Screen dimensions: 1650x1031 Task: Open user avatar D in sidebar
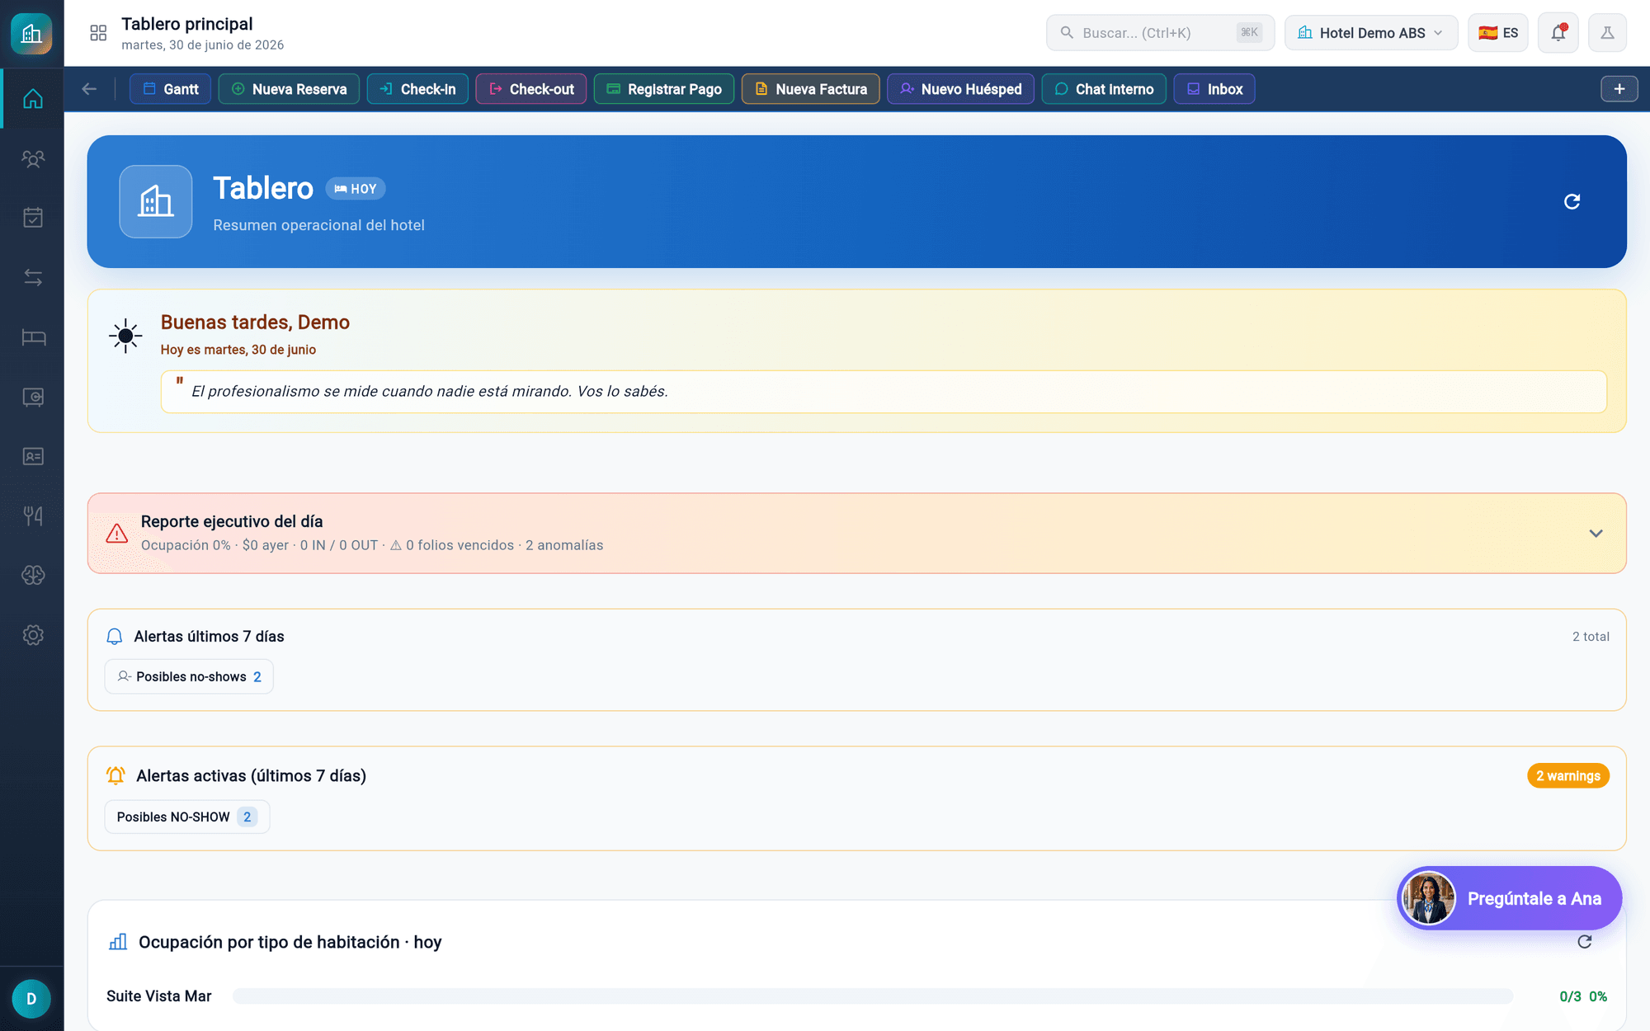click(x=31, y=999)
